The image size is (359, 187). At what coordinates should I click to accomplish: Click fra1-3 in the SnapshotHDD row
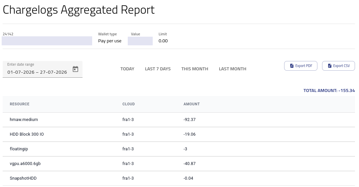[x=128, y=178]
